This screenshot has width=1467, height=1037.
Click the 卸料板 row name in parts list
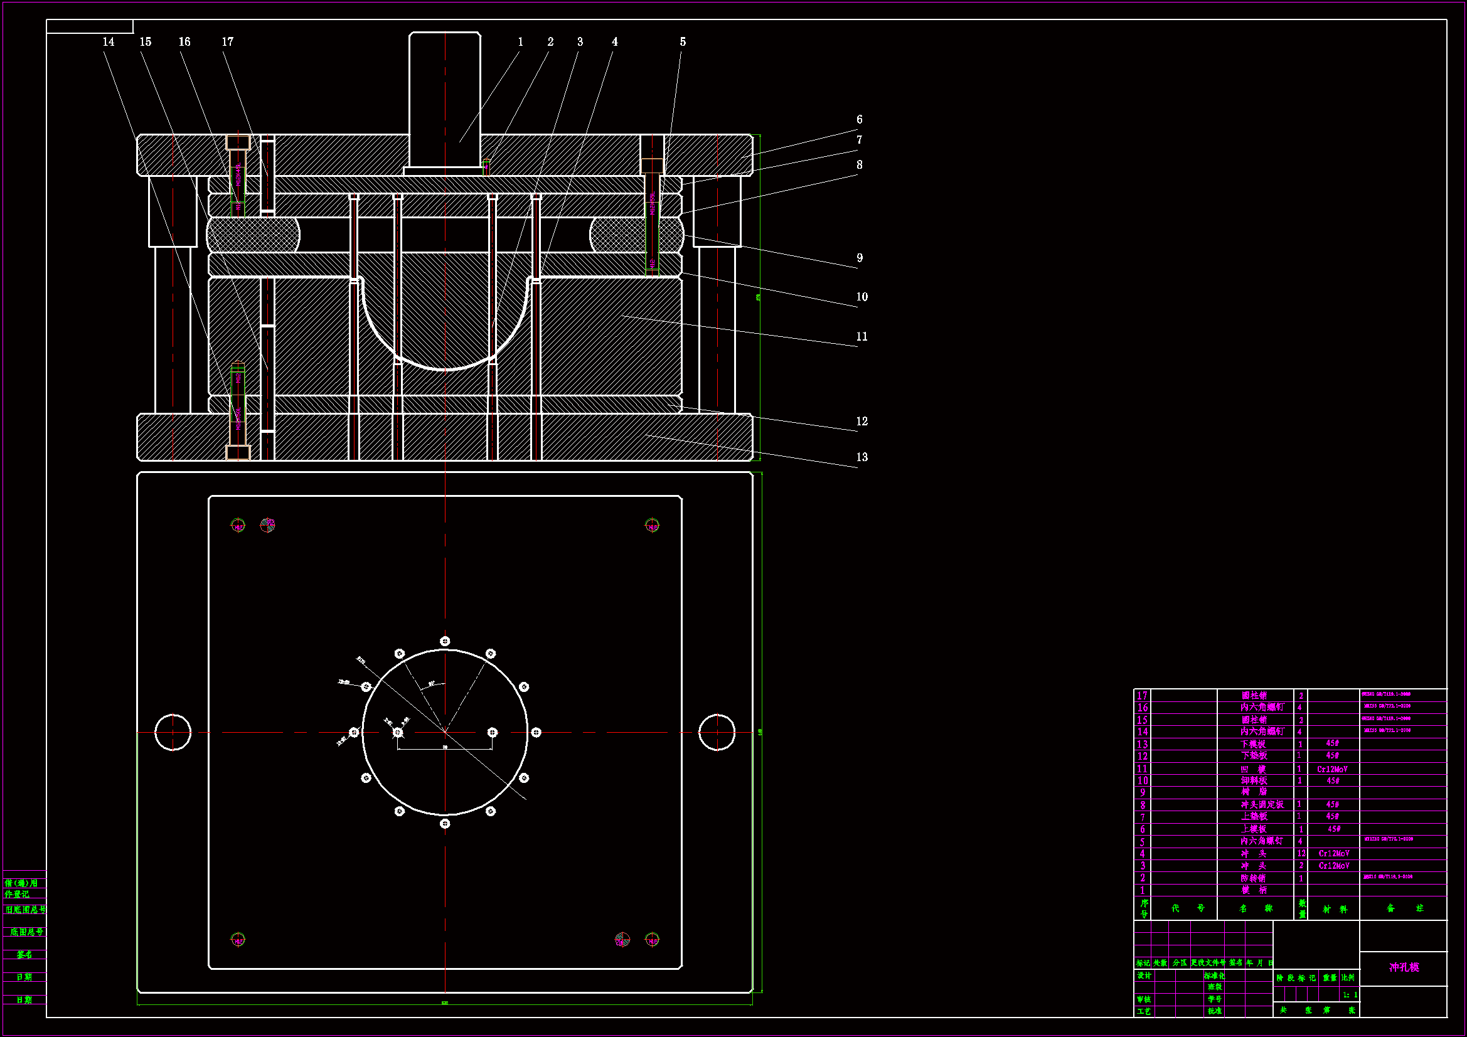click(1254, 781)
